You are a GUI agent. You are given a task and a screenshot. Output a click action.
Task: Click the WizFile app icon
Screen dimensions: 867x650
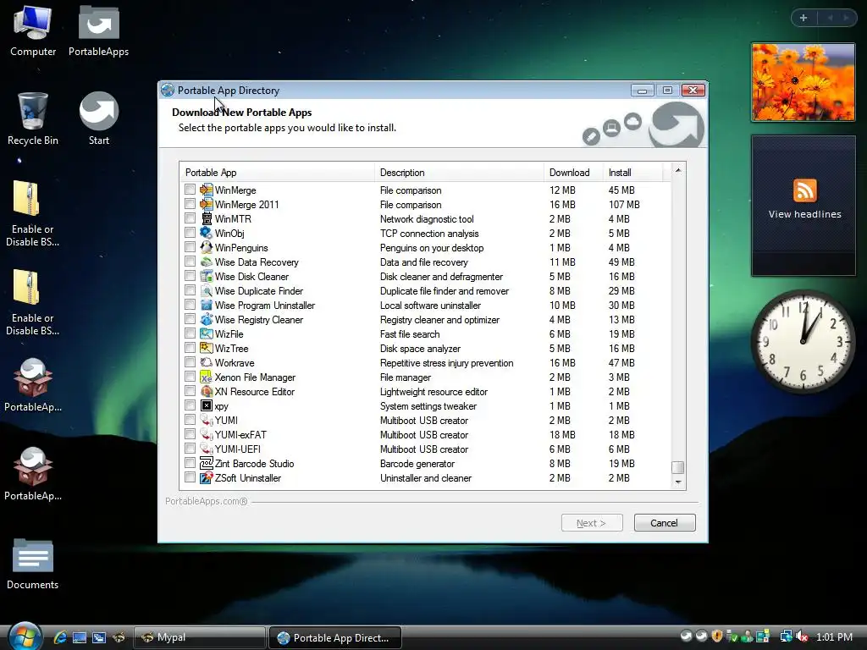pyautogui.click(x=207, y=333)
